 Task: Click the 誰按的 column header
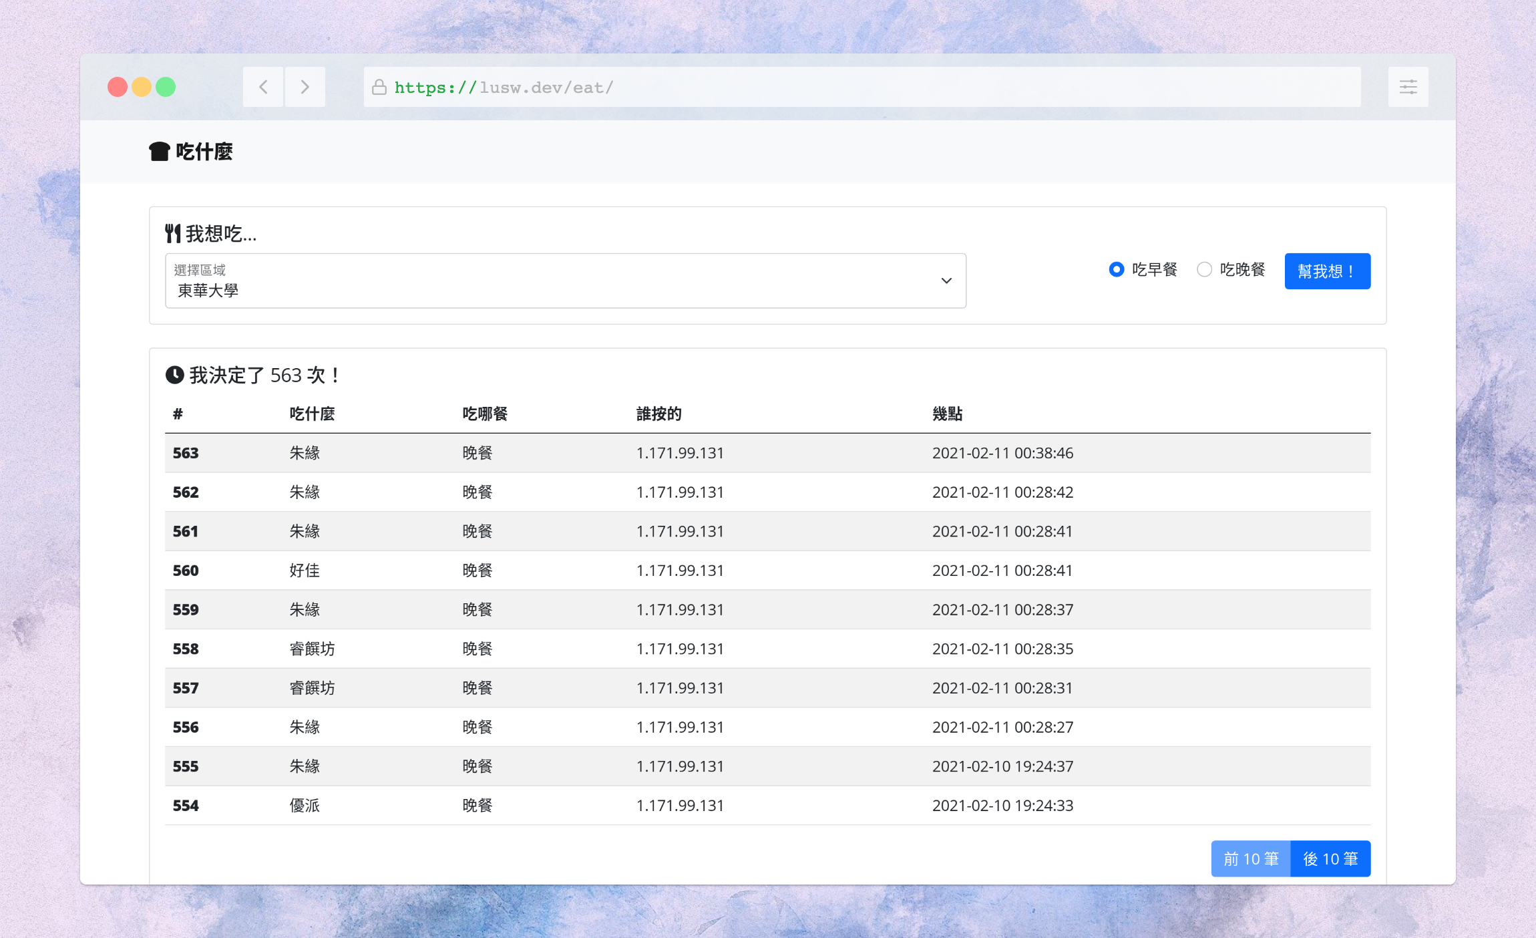pyautogui.click(x=658, y=414)
